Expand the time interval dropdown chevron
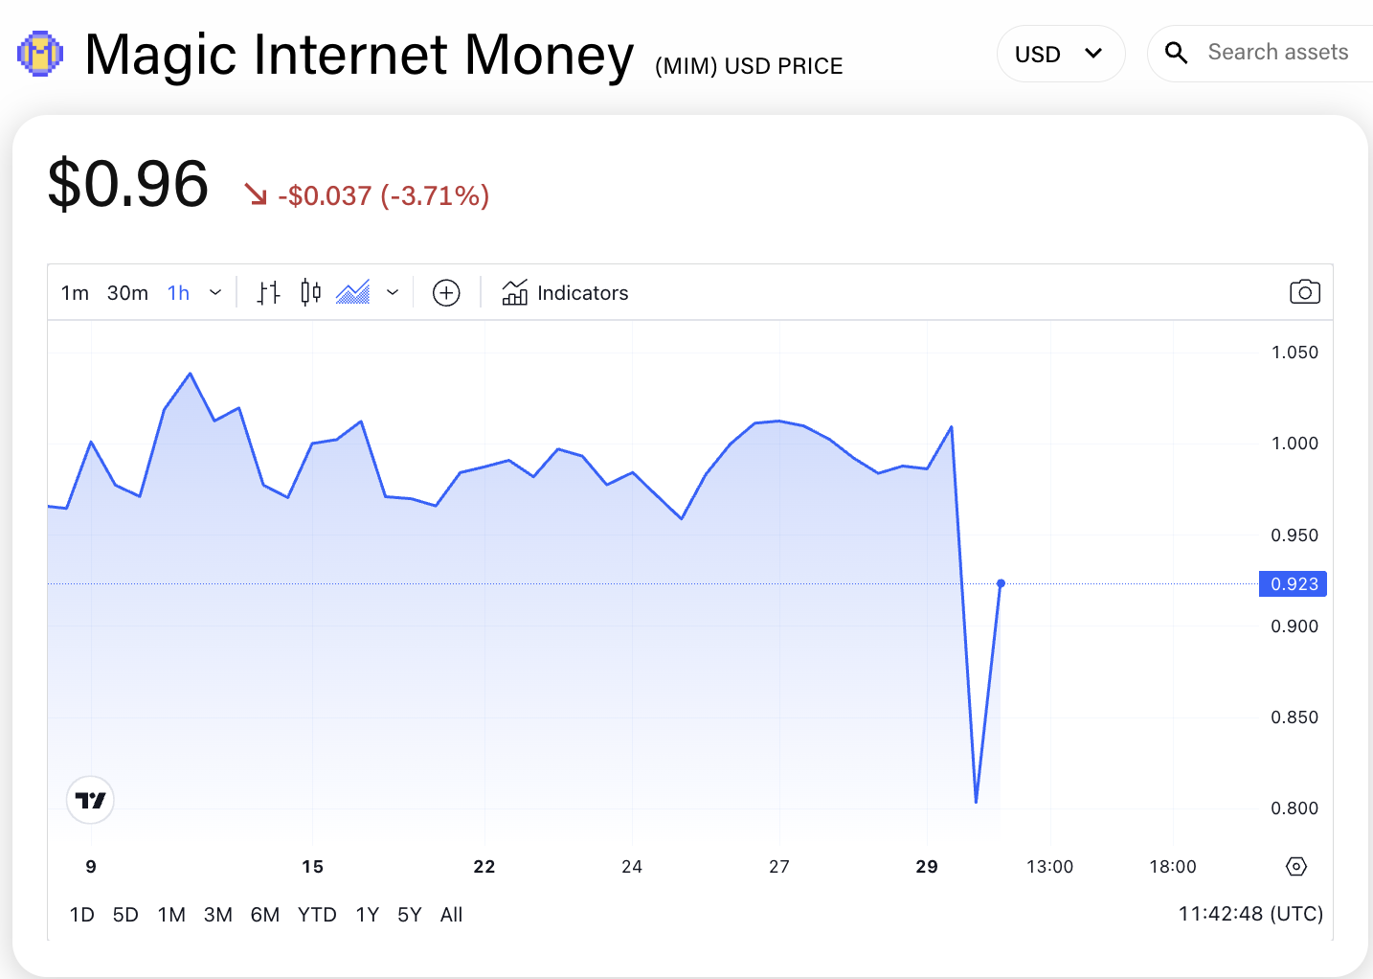 pos(215,292)
